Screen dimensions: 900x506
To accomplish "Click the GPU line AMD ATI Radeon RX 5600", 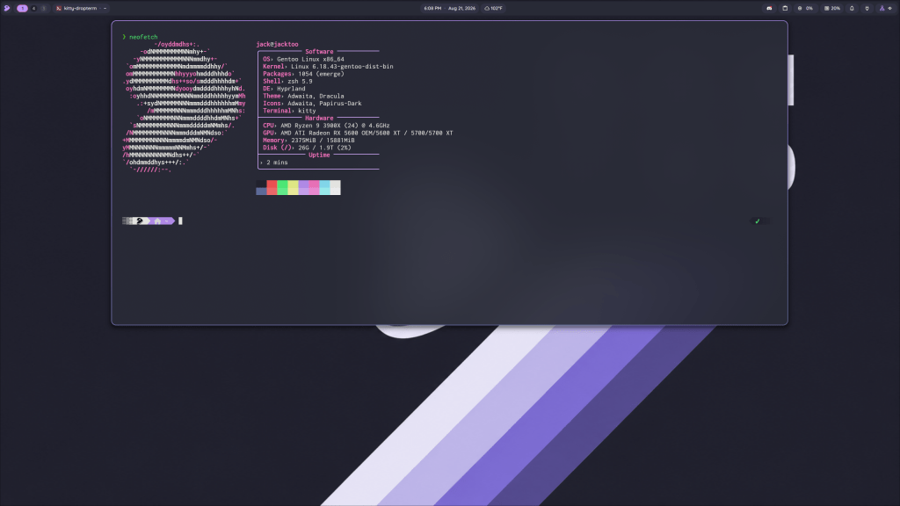I will tap(358, 134).
